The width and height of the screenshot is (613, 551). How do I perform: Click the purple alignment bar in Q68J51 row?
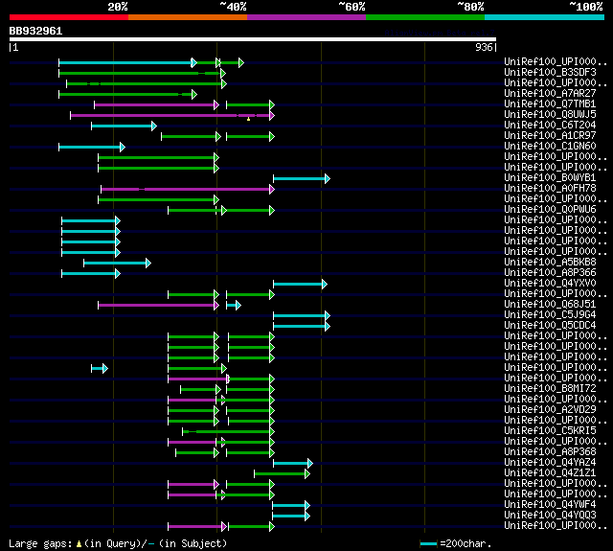coord(156,305)
